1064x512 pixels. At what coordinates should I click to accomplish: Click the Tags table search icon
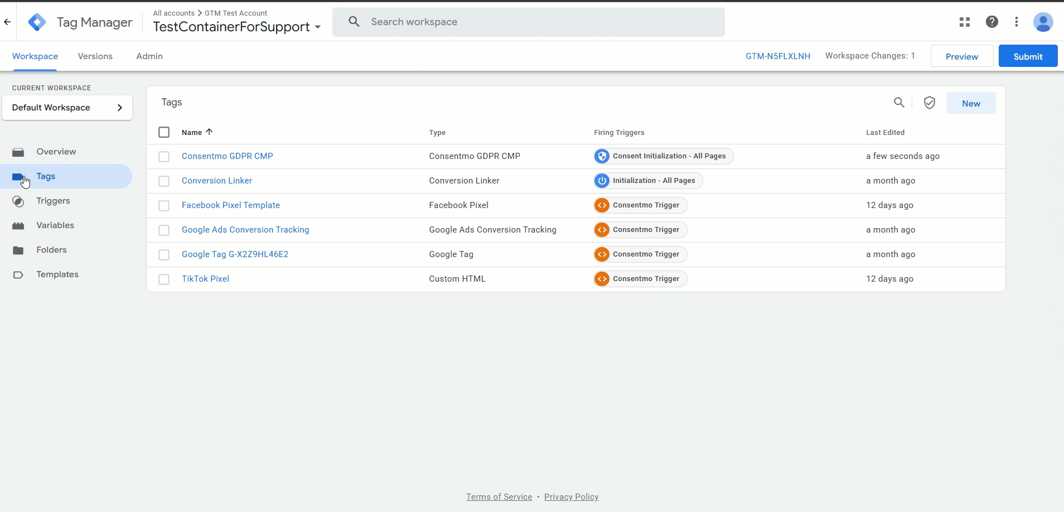899,103
